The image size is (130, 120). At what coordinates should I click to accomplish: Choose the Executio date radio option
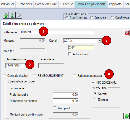click(x=92, y=18)
